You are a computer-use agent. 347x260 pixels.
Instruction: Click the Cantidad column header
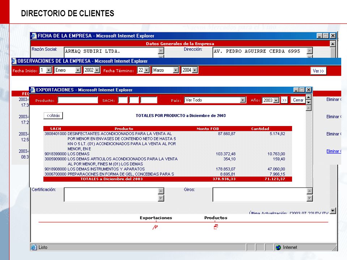[260, 129]
